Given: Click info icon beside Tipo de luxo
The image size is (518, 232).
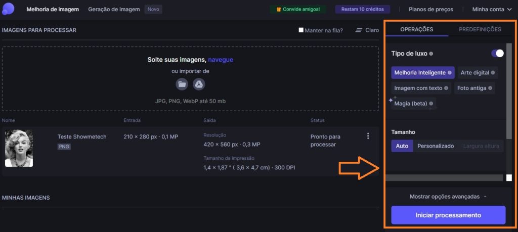Looking at the screenshot, I should (x=431, y=54).
